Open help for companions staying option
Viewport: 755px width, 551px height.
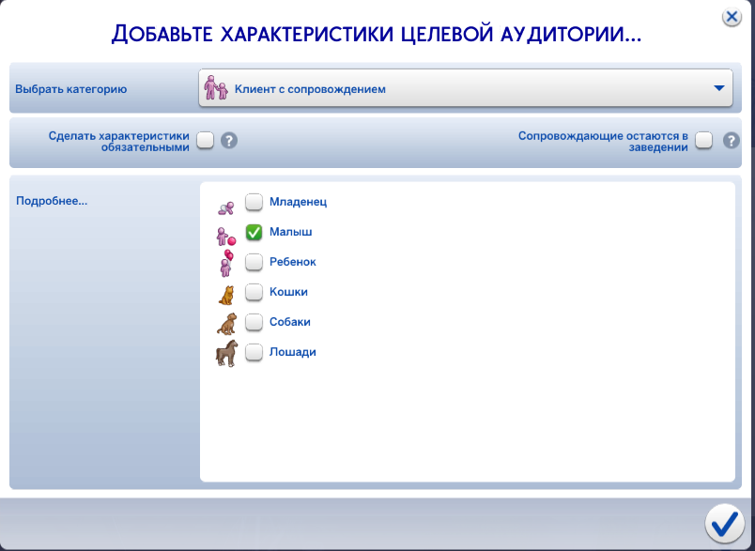click(732, 141)
